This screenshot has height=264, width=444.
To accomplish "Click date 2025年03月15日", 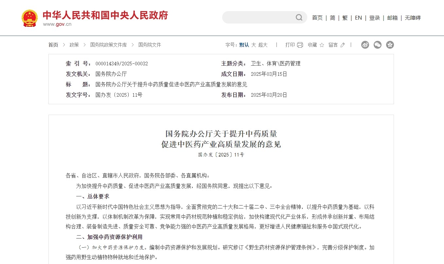I will pyautogui.click(x=269, y=74).
